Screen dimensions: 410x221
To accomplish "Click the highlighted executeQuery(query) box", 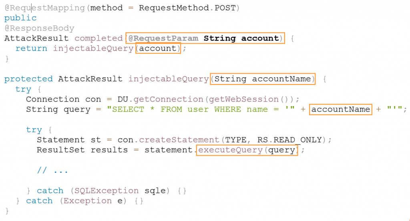I will [x=247, y=150].
